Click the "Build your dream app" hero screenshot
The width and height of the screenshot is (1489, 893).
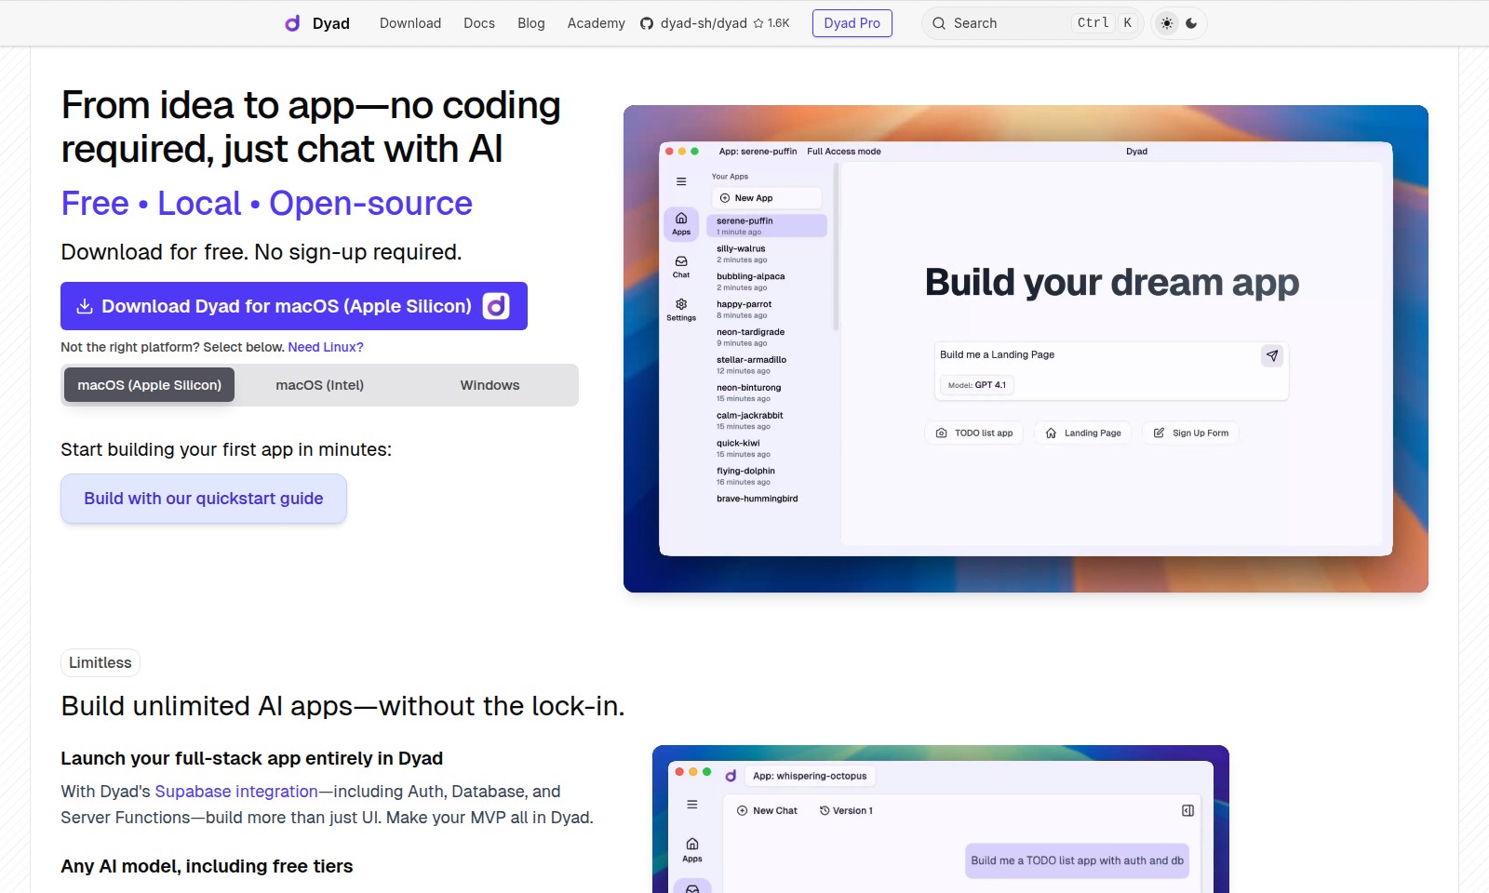pos(1026,349)
